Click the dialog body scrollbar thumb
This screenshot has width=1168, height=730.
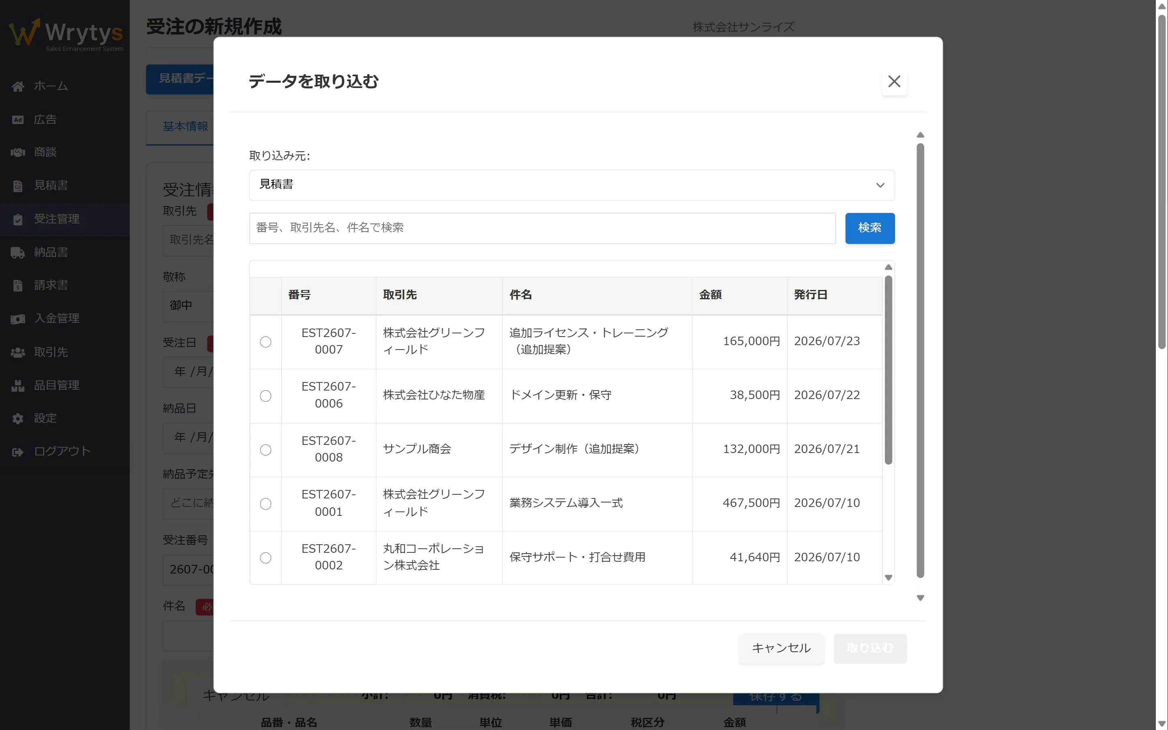coord(920,360)
